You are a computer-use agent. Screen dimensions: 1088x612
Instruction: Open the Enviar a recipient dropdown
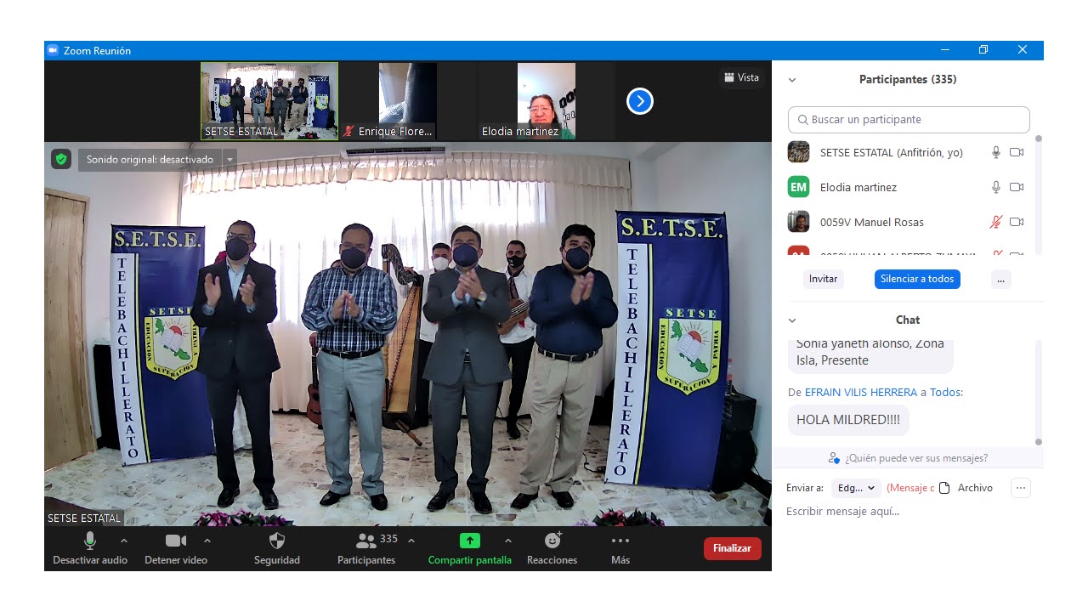coord(857,488)
